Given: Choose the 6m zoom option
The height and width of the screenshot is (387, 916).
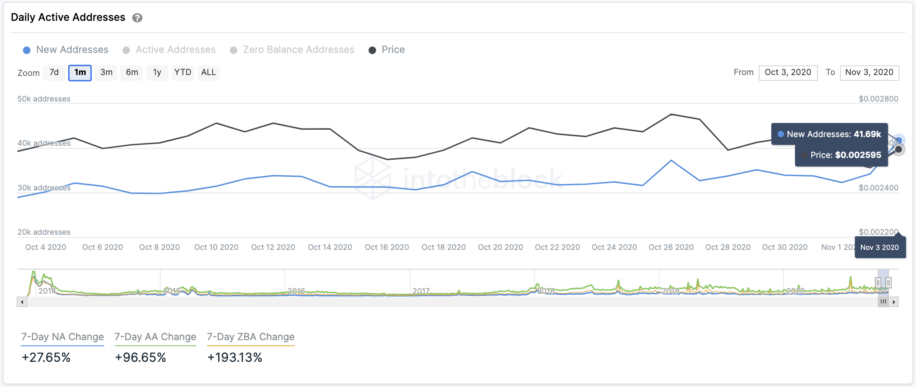Looking at the screenshot, I should click(x=132, y=72).
